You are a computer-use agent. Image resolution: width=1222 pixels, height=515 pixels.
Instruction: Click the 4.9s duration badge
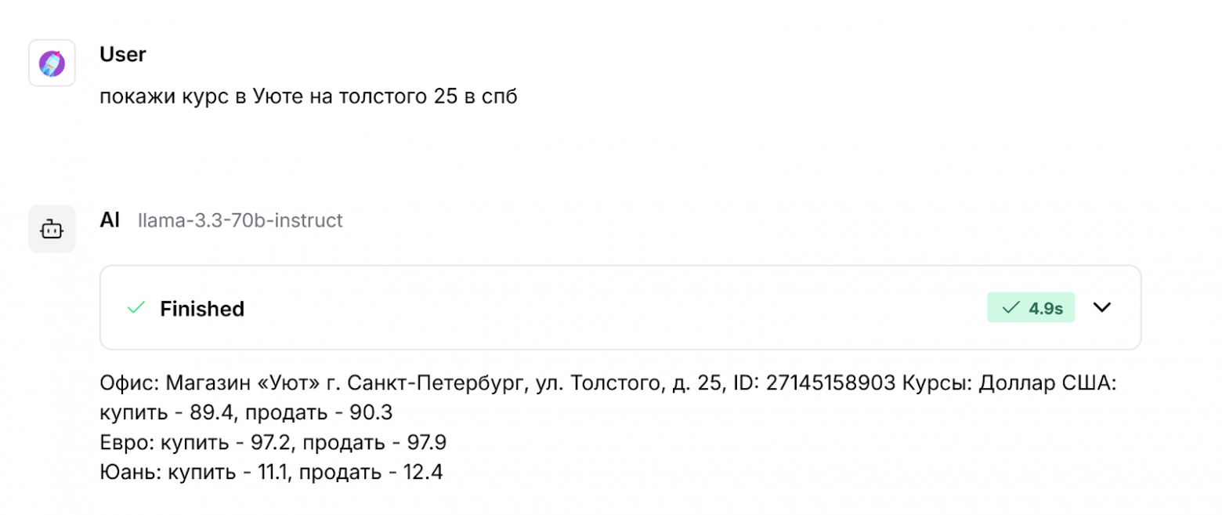click(x=1032, y=307)
